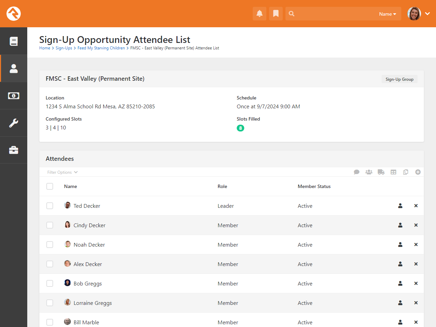Viewport: 436px width, 327px height.
Task: Check the Bill Marble row checkbox
Action: click(50, 322)
